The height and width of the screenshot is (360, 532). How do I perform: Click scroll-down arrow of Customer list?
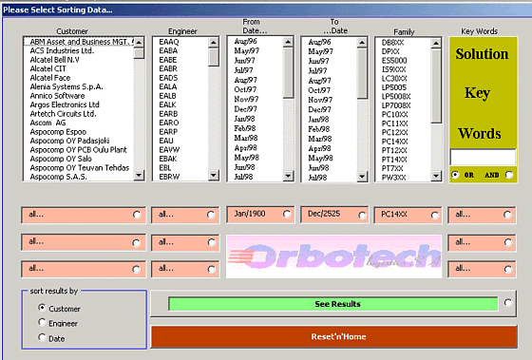[x=139, y=175]
